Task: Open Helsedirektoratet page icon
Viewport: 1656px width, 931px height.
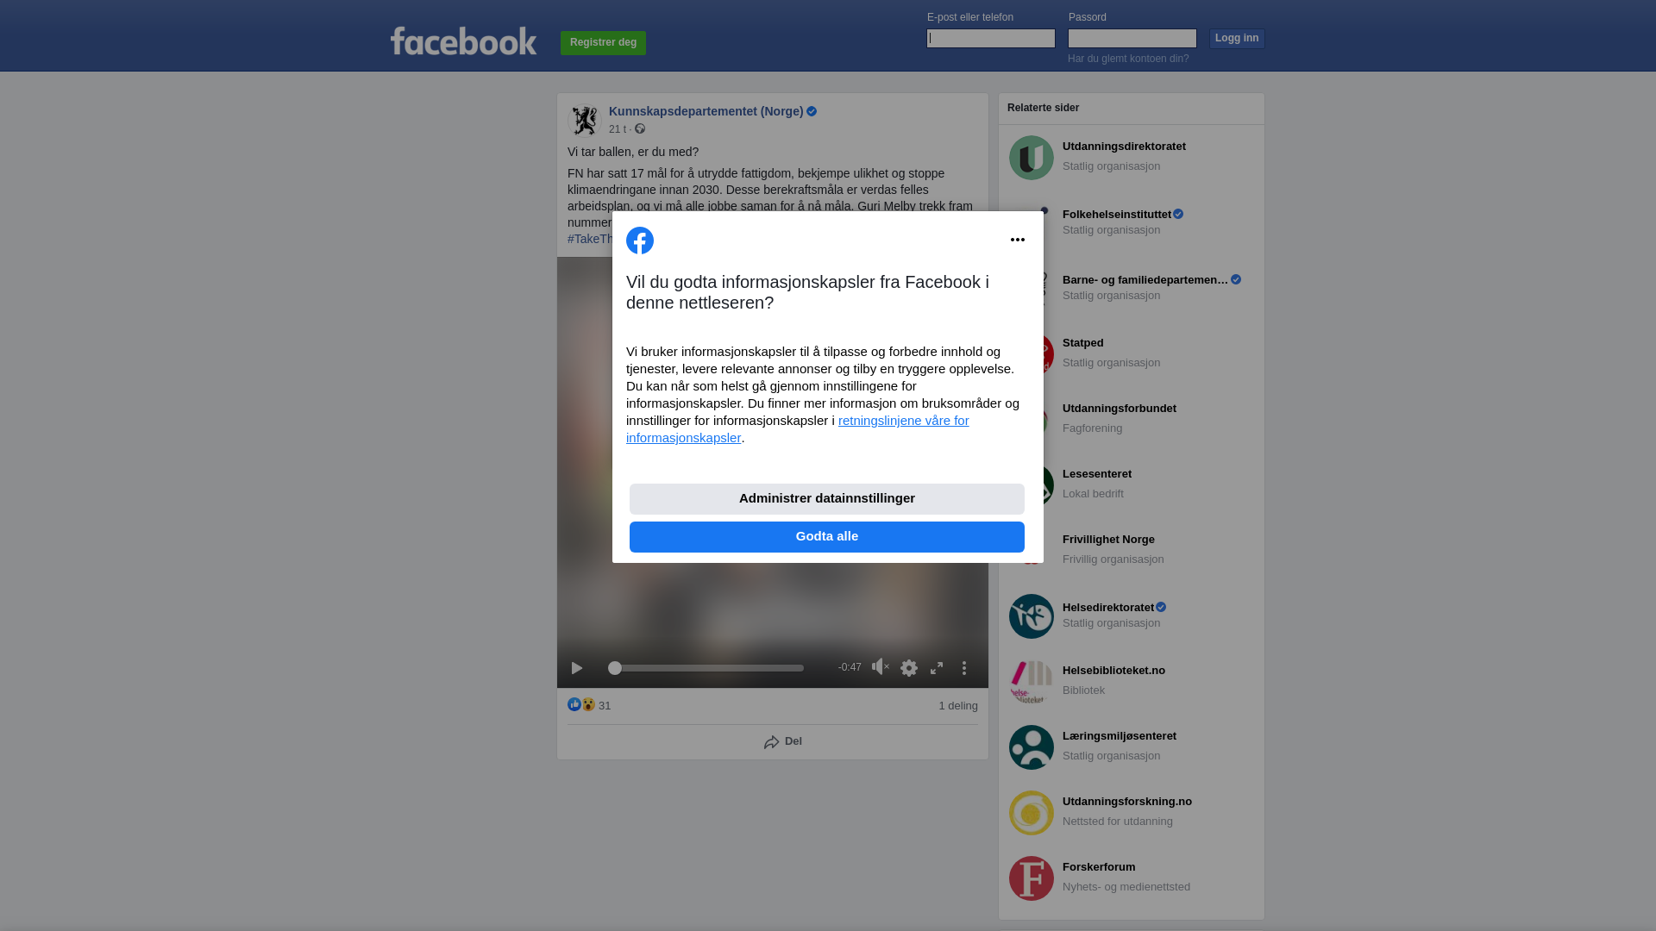Action: pos(1032,616)
